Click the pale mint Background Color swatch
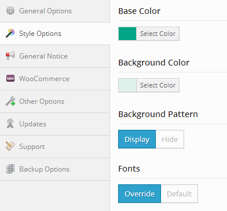 [x=127, y=85]
